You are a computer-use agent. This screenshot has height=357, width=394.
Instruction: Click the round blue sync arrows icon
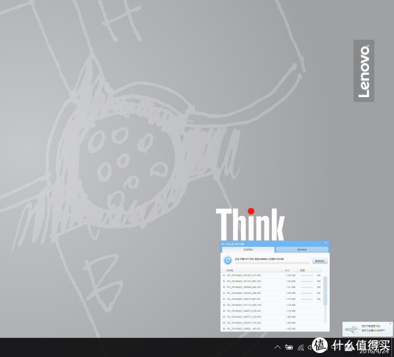pyautogui.click(x=228, y=261)
